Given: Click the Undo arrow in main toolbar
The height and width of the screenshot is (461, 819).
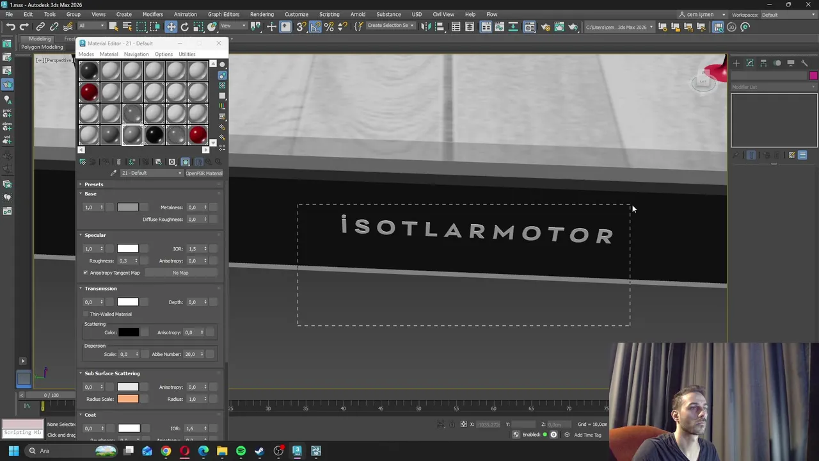Looking at the screenshot, I should [10, 27].
